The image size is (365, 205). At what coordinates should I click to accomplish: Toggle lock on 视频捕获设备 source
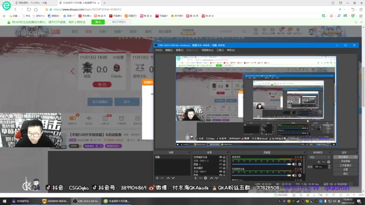[224, 157]
